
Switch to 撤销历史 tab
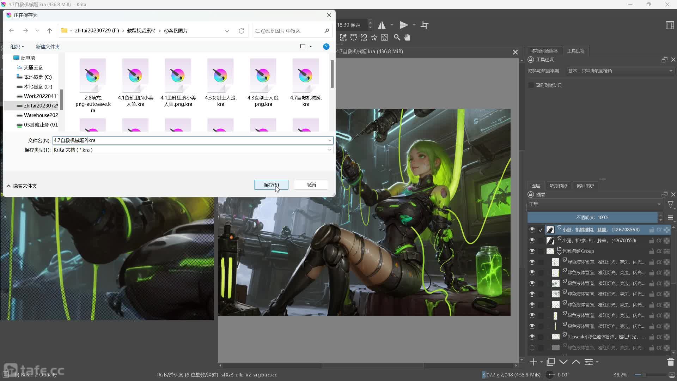[585, 186]
